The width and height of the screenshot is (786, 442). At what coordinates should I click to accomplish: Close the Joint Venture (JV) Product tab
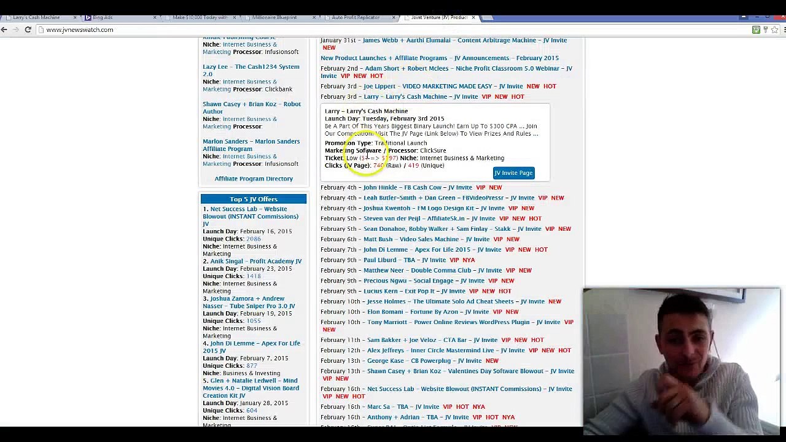click(473, 17)
